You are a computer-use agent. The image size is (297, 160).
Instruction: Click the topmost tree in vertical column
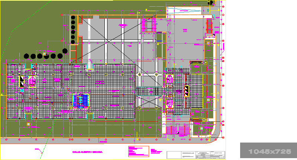[73, 17]
